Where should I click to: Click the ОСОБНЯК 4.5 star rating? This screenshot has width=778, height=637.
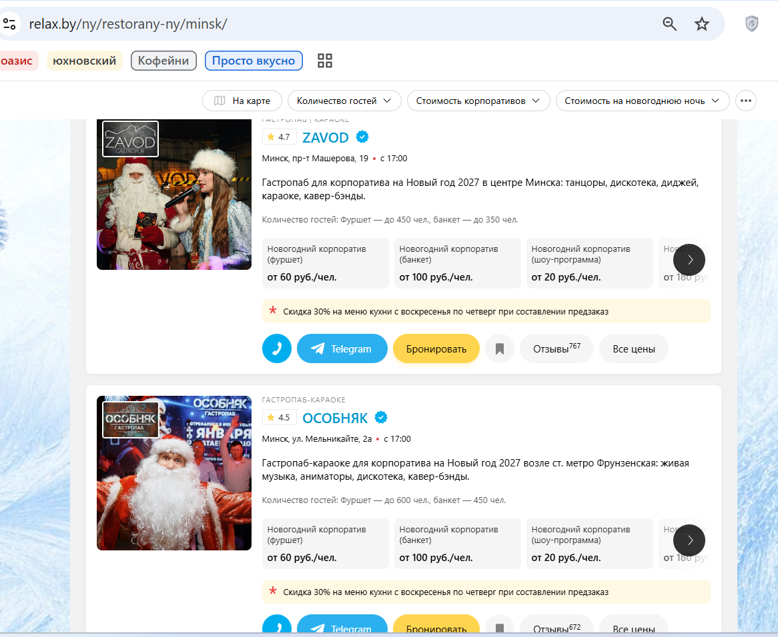pyautogui.click(x=279, y=417)
